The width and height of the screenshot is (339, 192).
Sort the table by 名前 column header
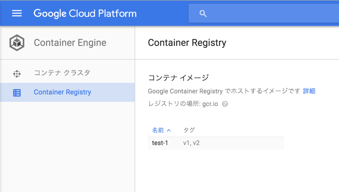(158, 130)
